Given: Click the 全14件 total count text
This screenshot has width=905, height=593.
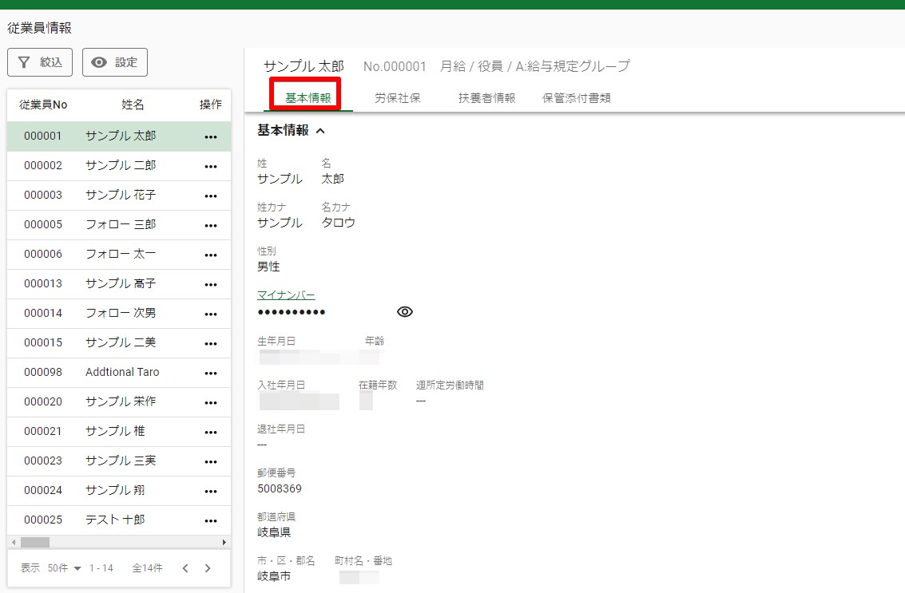Looking at the screenshot, I should pyautogui.click(x=147, y=568).
